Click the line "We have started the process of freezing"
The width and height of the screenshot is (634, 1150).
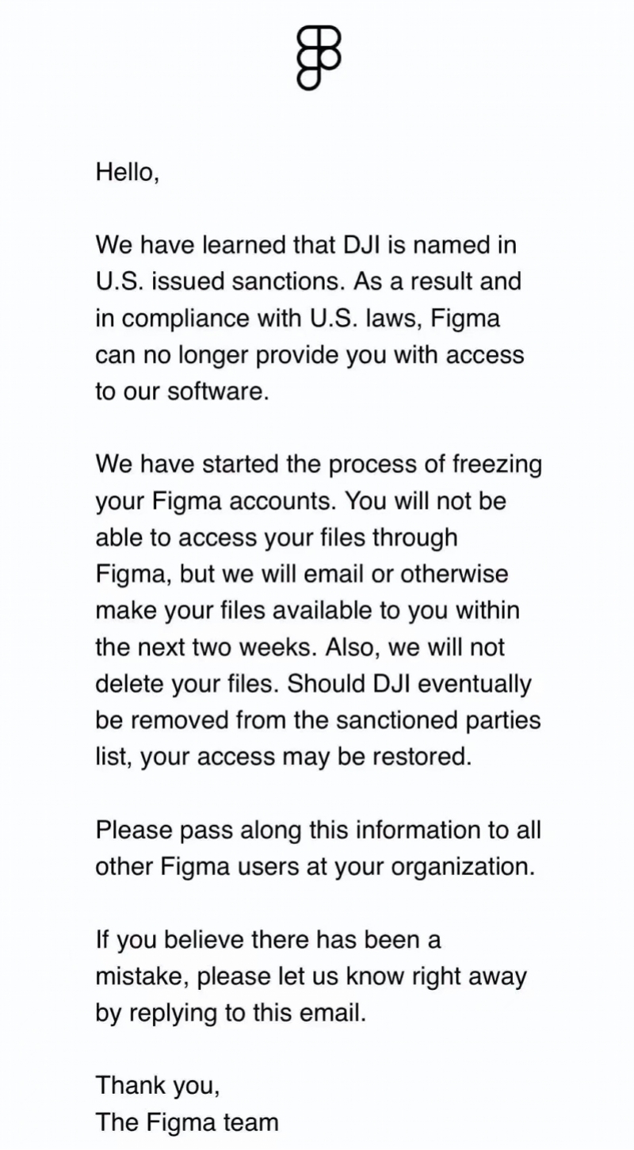pos(319,464)
